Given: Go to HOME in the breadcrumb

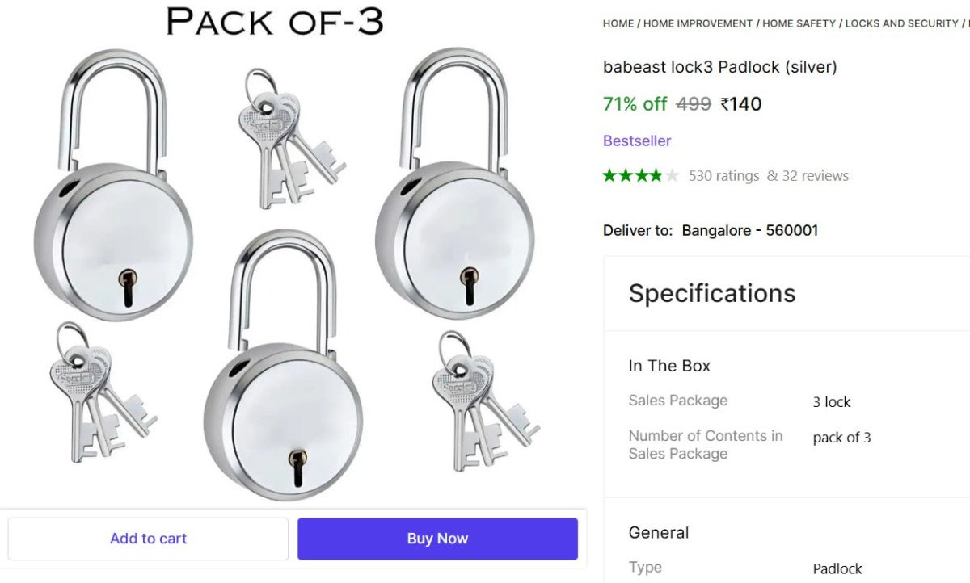Looking at the screenshot, I should pyautogui.click(x=618, y=23).
